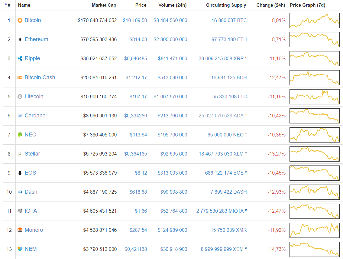Click supply 16 880 037 BTC
Screen dimensions: 343x259
click(x=229, y=21)
